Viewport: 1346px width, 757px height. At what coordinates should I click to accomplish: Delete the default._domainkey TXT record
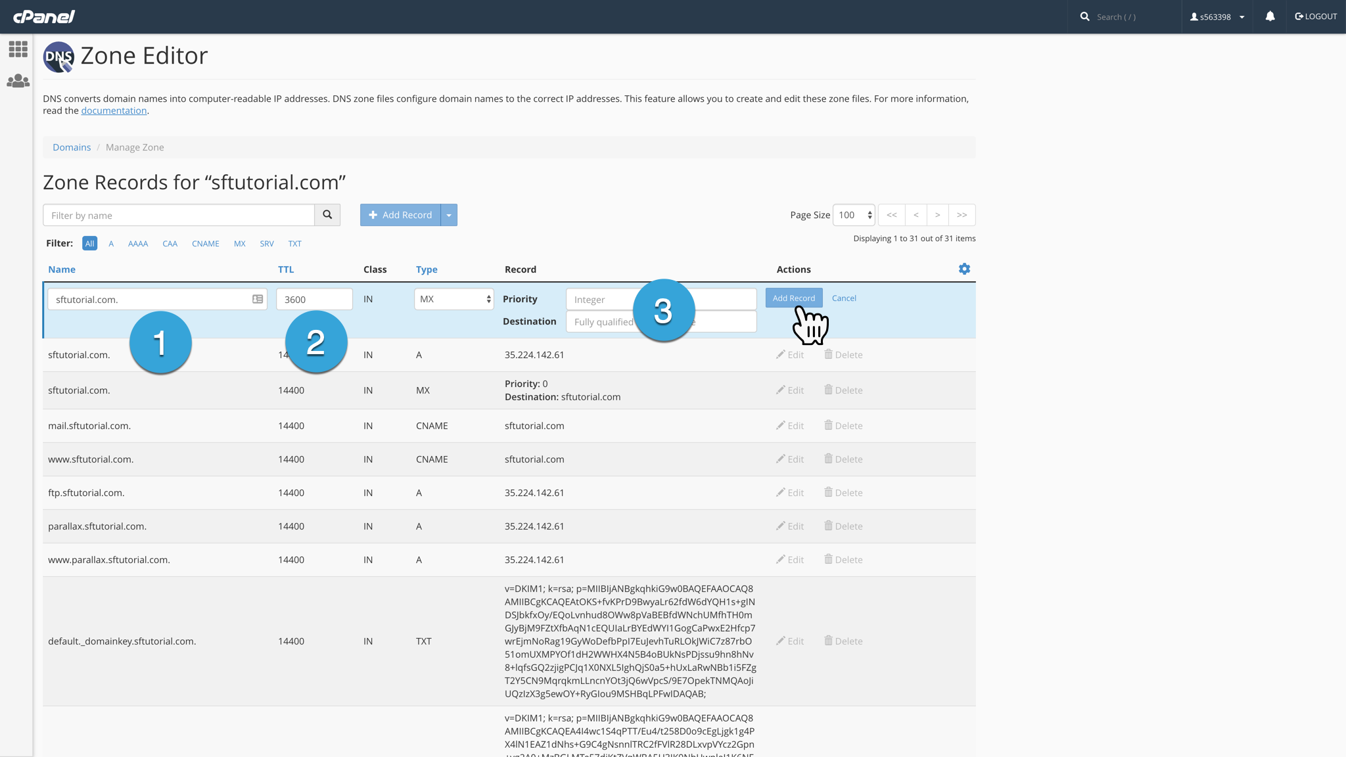(x=843, y=641)
